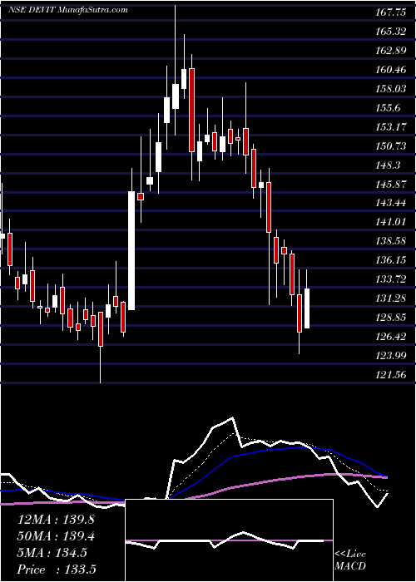The height and width of the screenshot is (582, 416).
Task: Click the 138.58 price axis label
Action: click(390, 242)
